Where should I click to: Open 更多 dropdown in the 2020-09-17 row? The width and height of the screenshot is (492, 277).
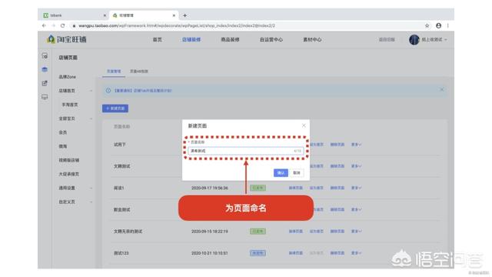356,188
